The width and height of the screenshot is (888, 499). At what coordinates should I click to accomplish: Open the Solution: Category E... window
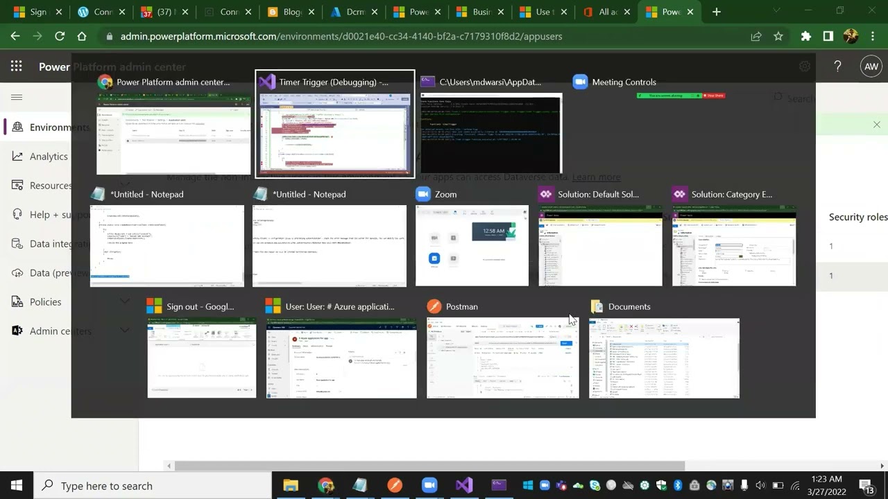[734, 245]
